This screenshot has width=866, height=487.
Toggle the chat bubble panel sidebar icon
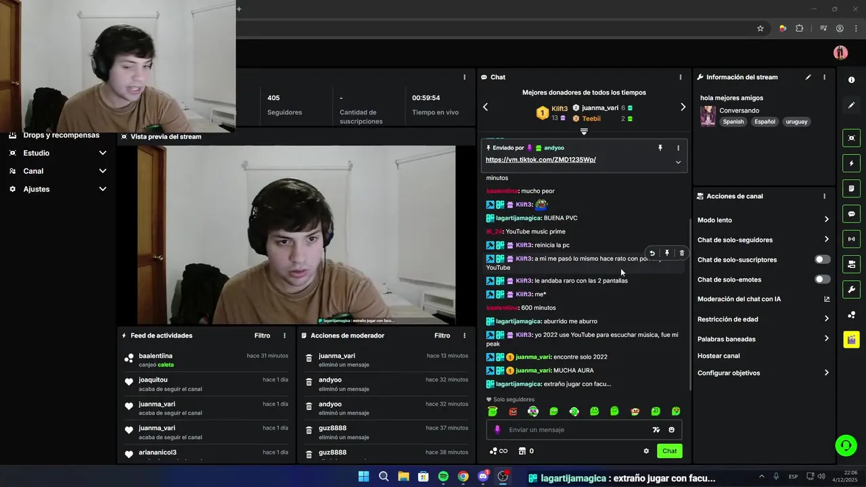pos(851,214)
